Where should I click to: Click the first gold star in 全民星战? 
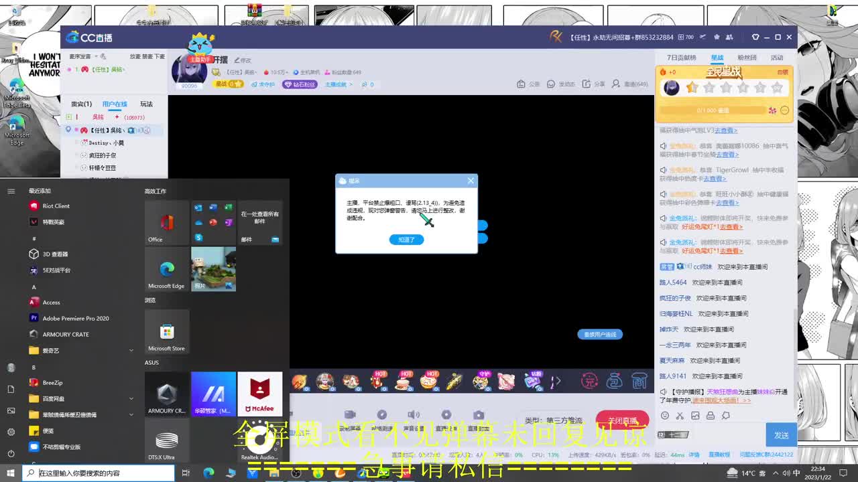692,88
